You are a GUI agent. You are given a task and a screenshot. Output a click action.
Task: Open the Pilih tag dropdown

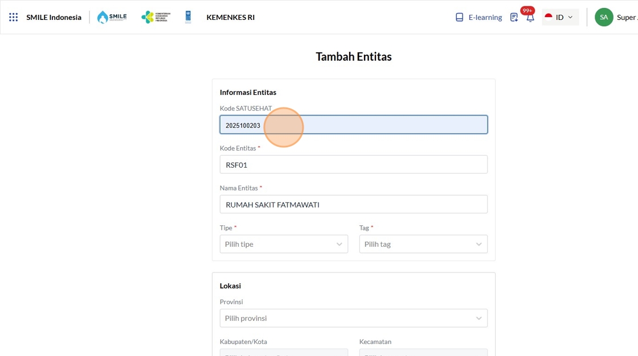click(x=423, y=244)
